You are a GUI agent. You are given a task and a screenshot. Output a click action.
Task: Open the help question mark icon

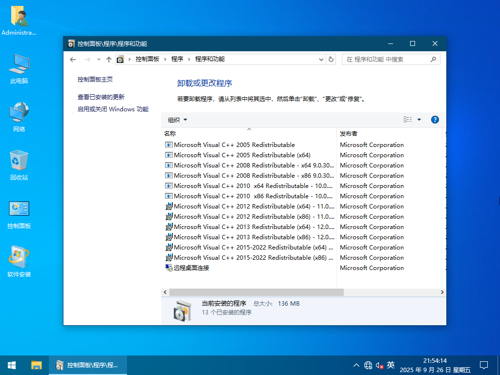(x=435, y=120)
